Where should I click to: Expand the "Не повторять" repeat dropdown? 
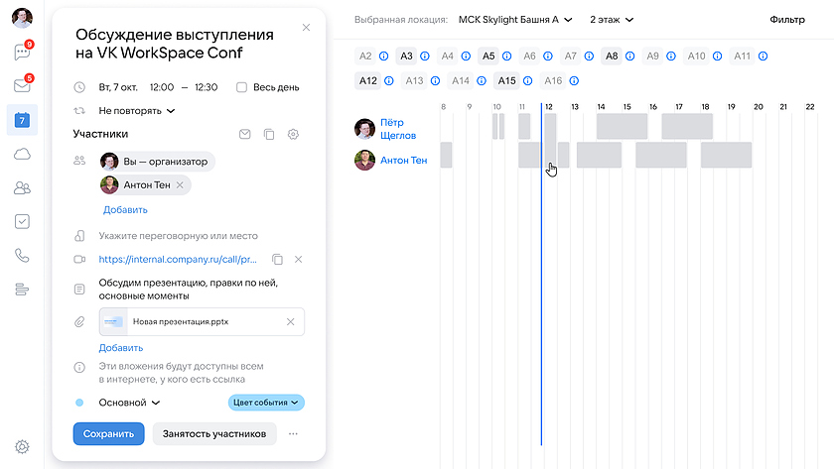[137, 111]
